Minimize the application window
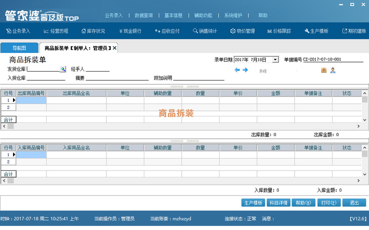 point(341,5)
